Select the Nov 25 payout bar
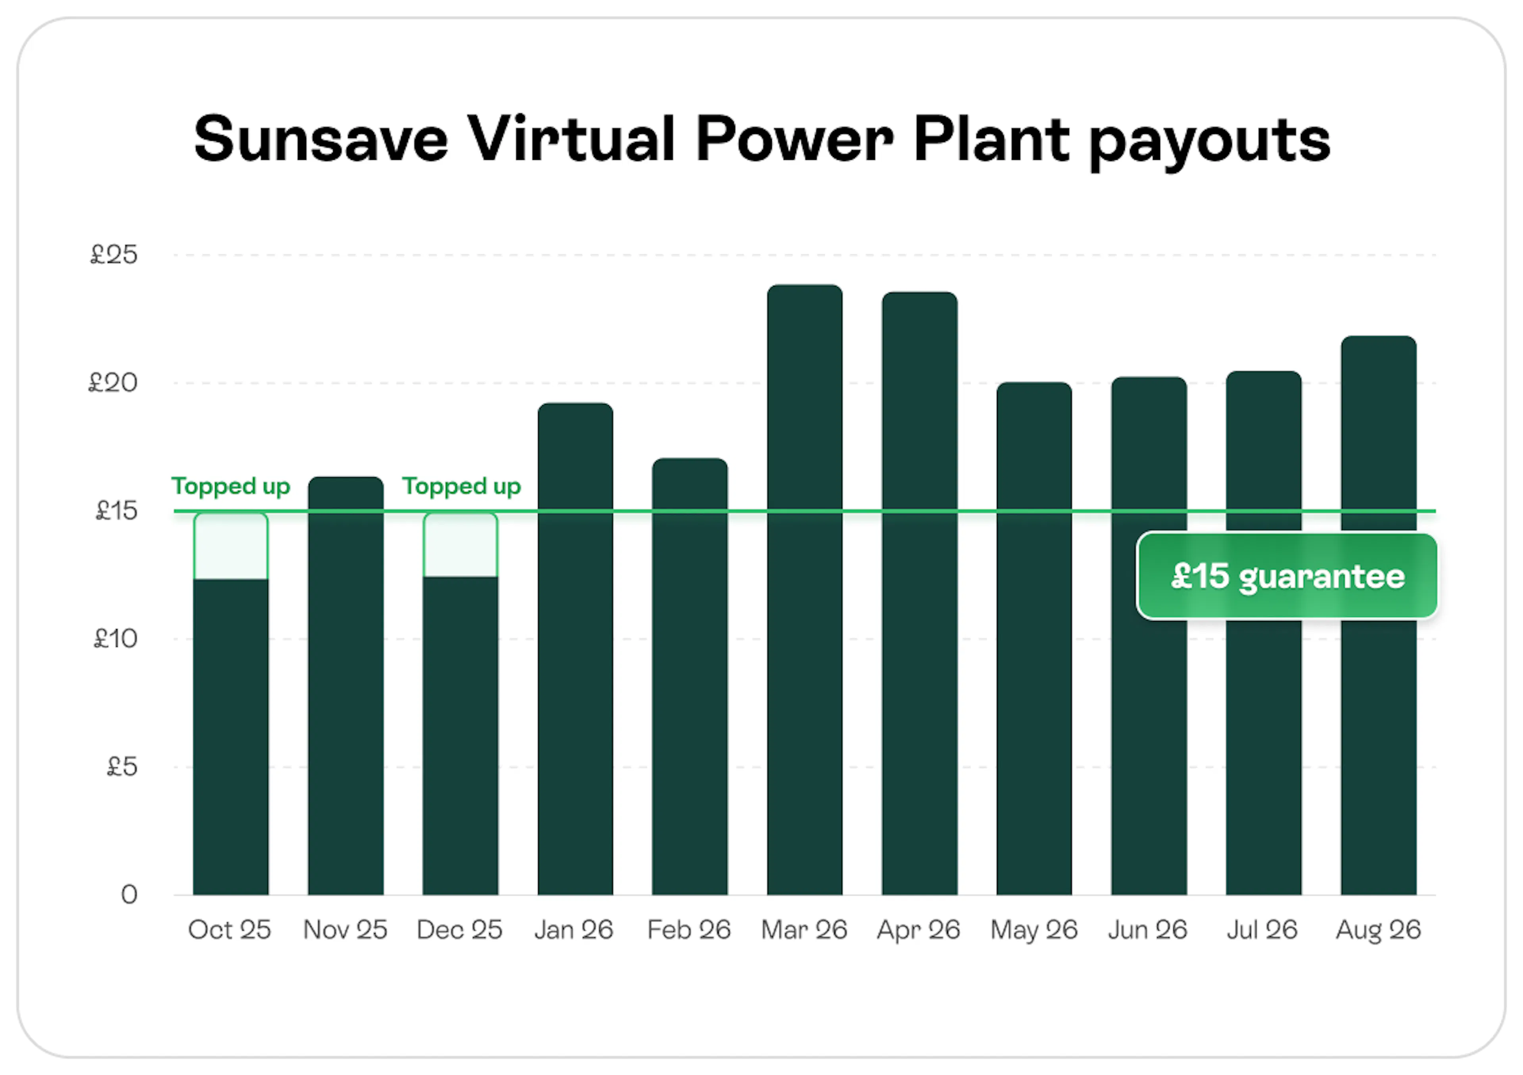This screenshot has width=1523, height=1075. click(x=345, y=686)
